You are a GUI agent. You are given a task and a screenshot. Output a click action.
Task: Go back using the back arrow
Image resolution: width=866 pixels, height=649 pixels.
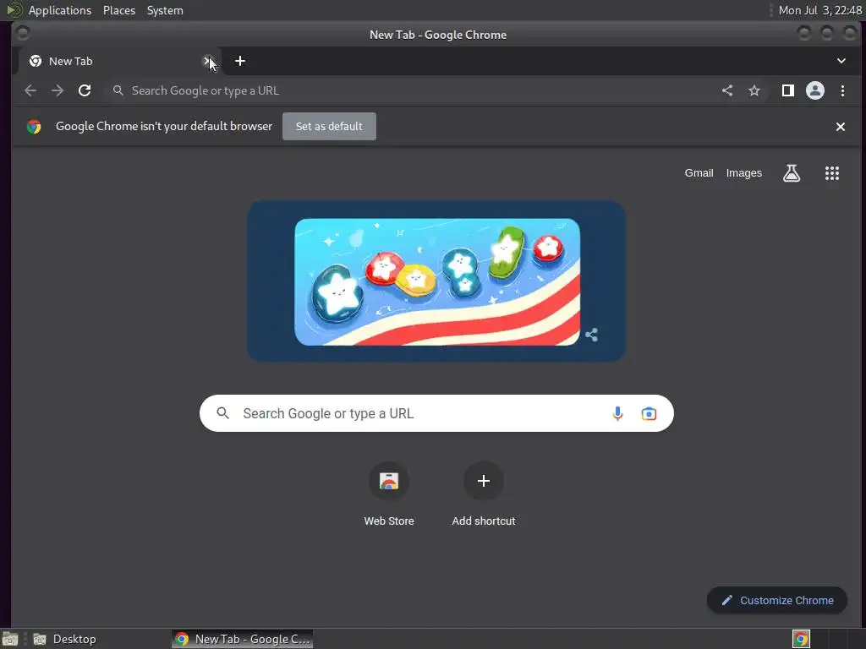pyautogui.click(x=30, y=90)
